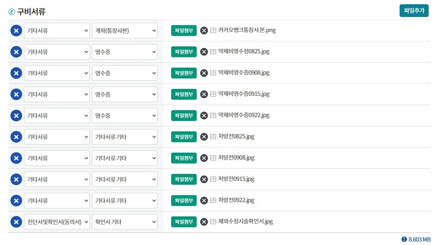The height and width of the screenshot is (245, 436).
Task: Click the 파일추가 button at top right
Action: (414, 11)
